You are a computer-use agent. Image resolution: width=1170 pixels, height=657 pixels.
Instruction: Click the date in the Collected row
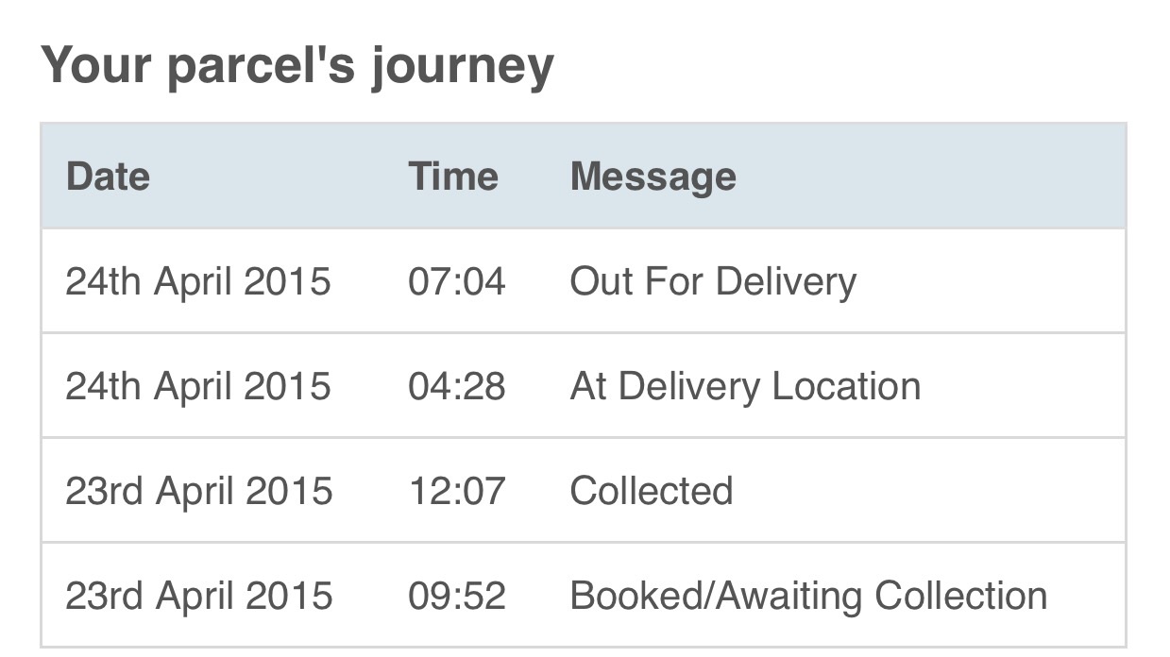click(199, 491)
